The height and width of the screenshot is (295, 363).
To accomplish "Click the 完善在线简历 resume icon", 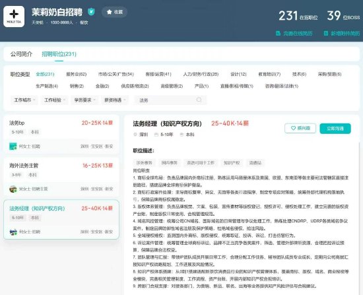I will tap(279, 34).
